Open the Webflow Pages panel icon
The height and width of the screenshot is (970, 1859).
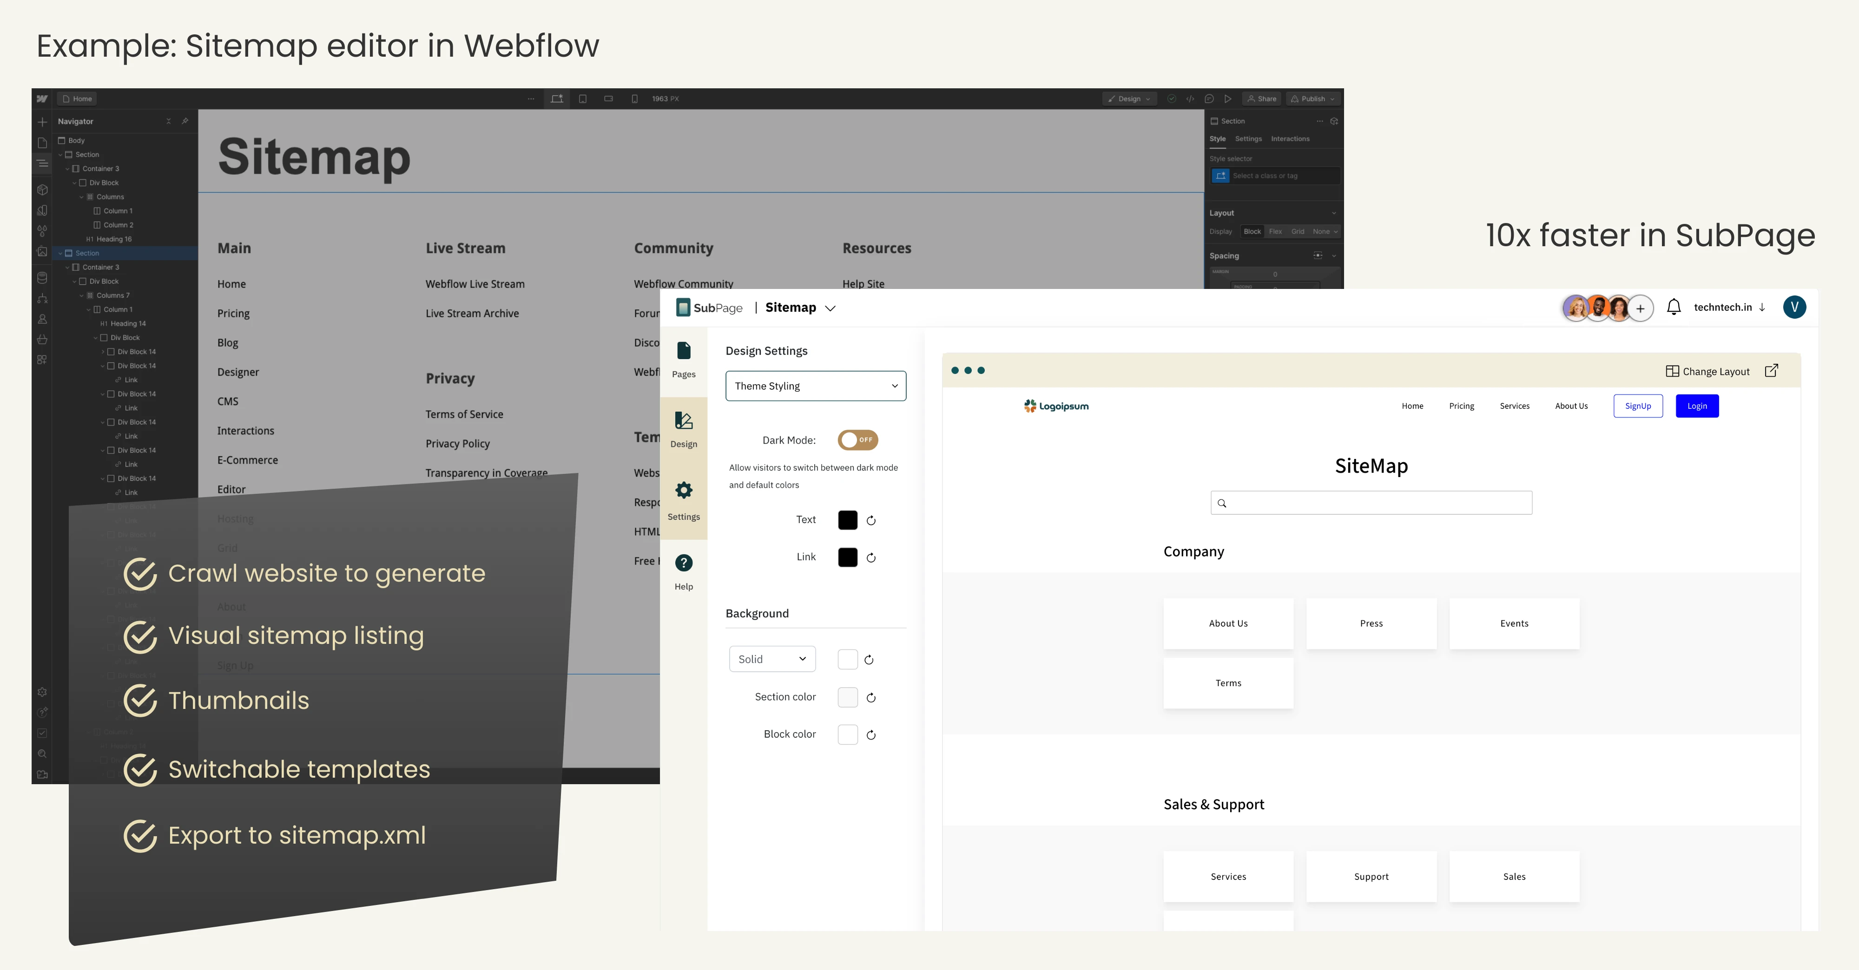tap(42, 143)
